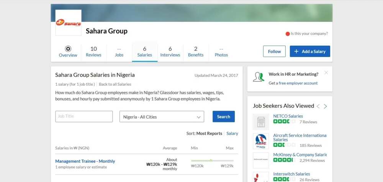Click the 'Is this your company?' link

click(x=309, y=34)
